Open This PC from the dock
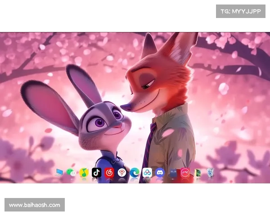 coord(59,172)
